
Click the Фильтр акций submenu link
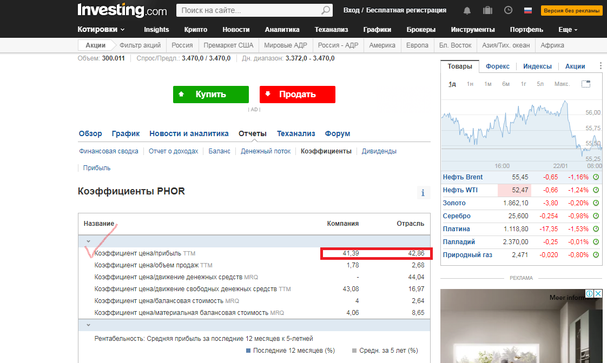(x=140, y=45)
